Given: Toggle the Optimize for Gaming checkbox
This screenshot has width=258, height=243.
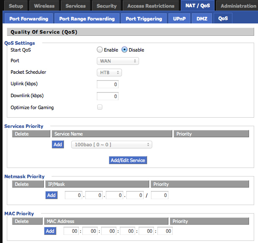Looking at the screenshot, I should [100, 107].
